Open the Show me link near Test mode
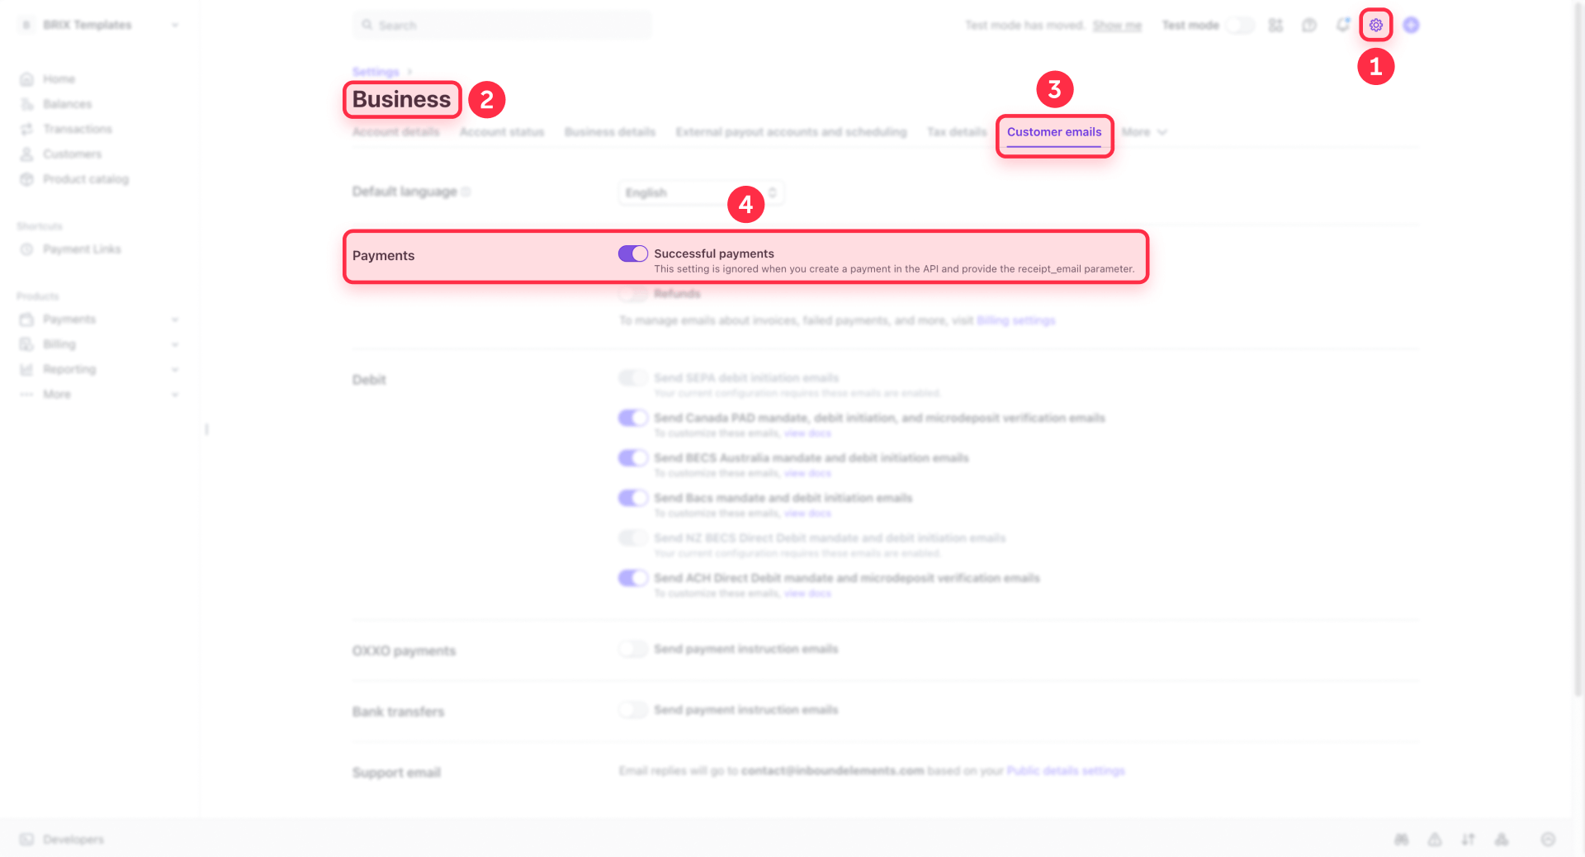Viewport: 1585px width, 857px height. [1117, 25]
